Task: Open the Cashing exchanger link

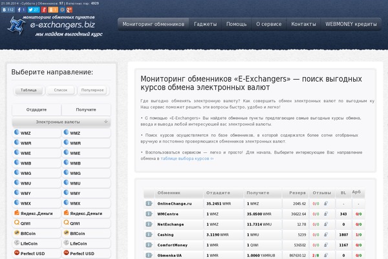Action: (x=166, y=234)
